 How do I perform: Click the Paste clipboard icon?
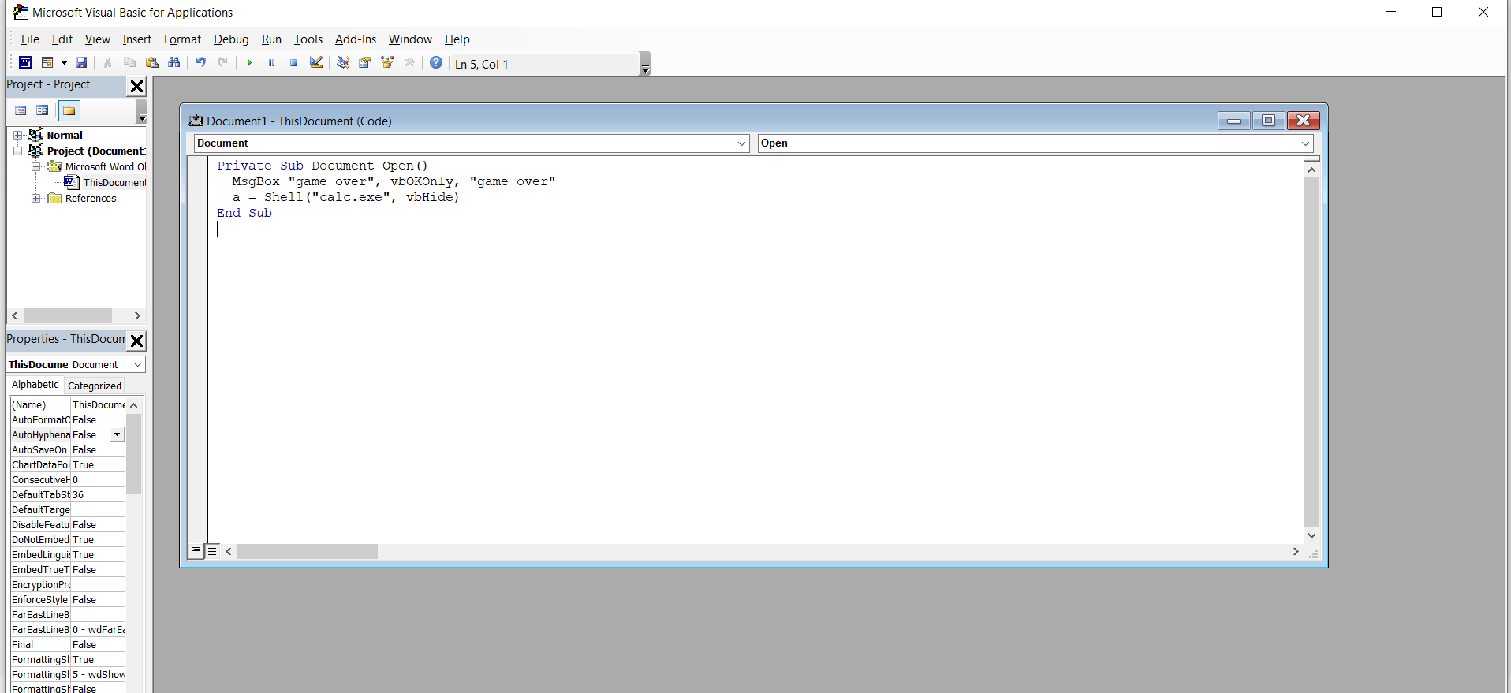pyautogui.click(x=152, y=63)
